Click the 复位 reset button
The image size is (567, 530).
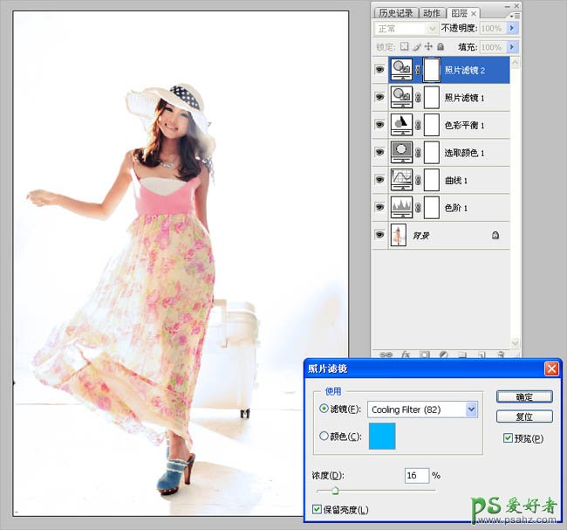(x=523, y=416)
